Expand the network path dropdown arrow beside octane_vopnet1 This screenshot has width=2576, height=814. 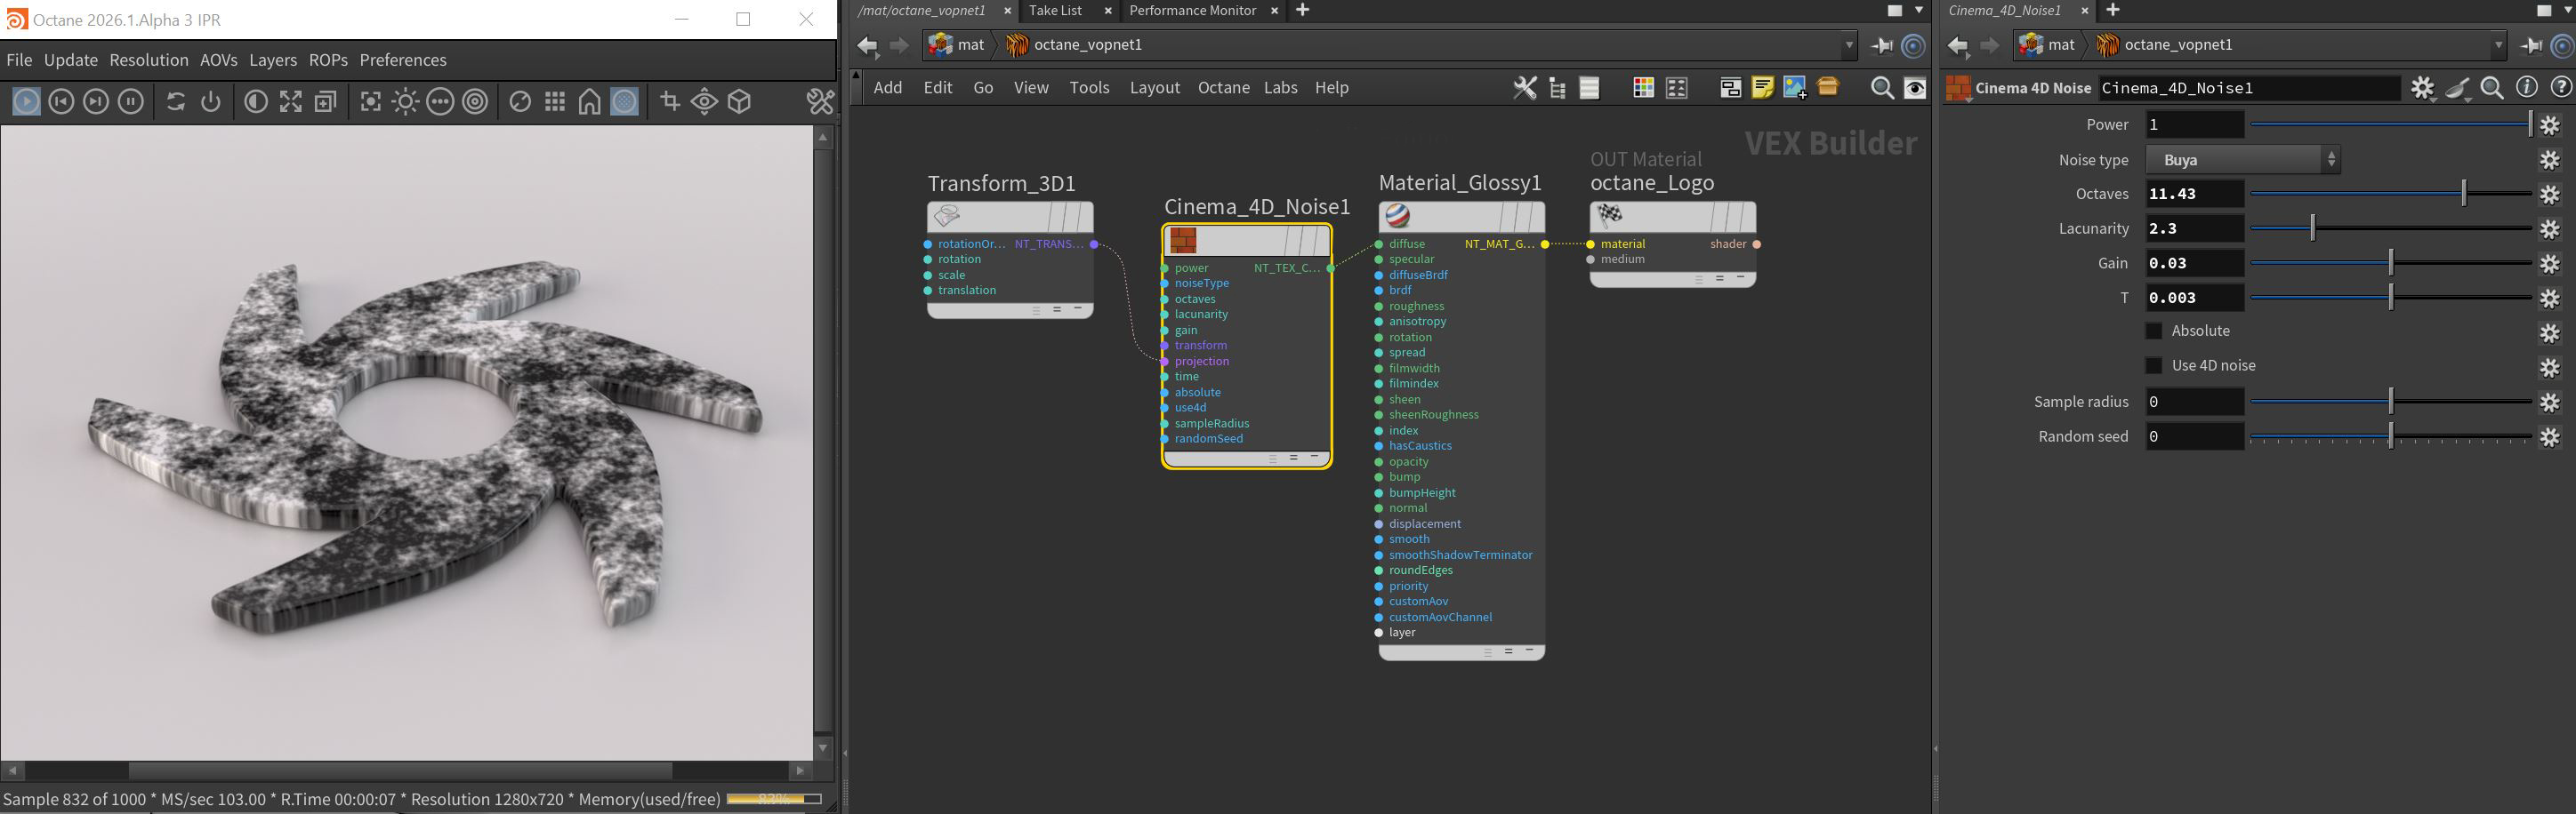tap(1849, 45)
